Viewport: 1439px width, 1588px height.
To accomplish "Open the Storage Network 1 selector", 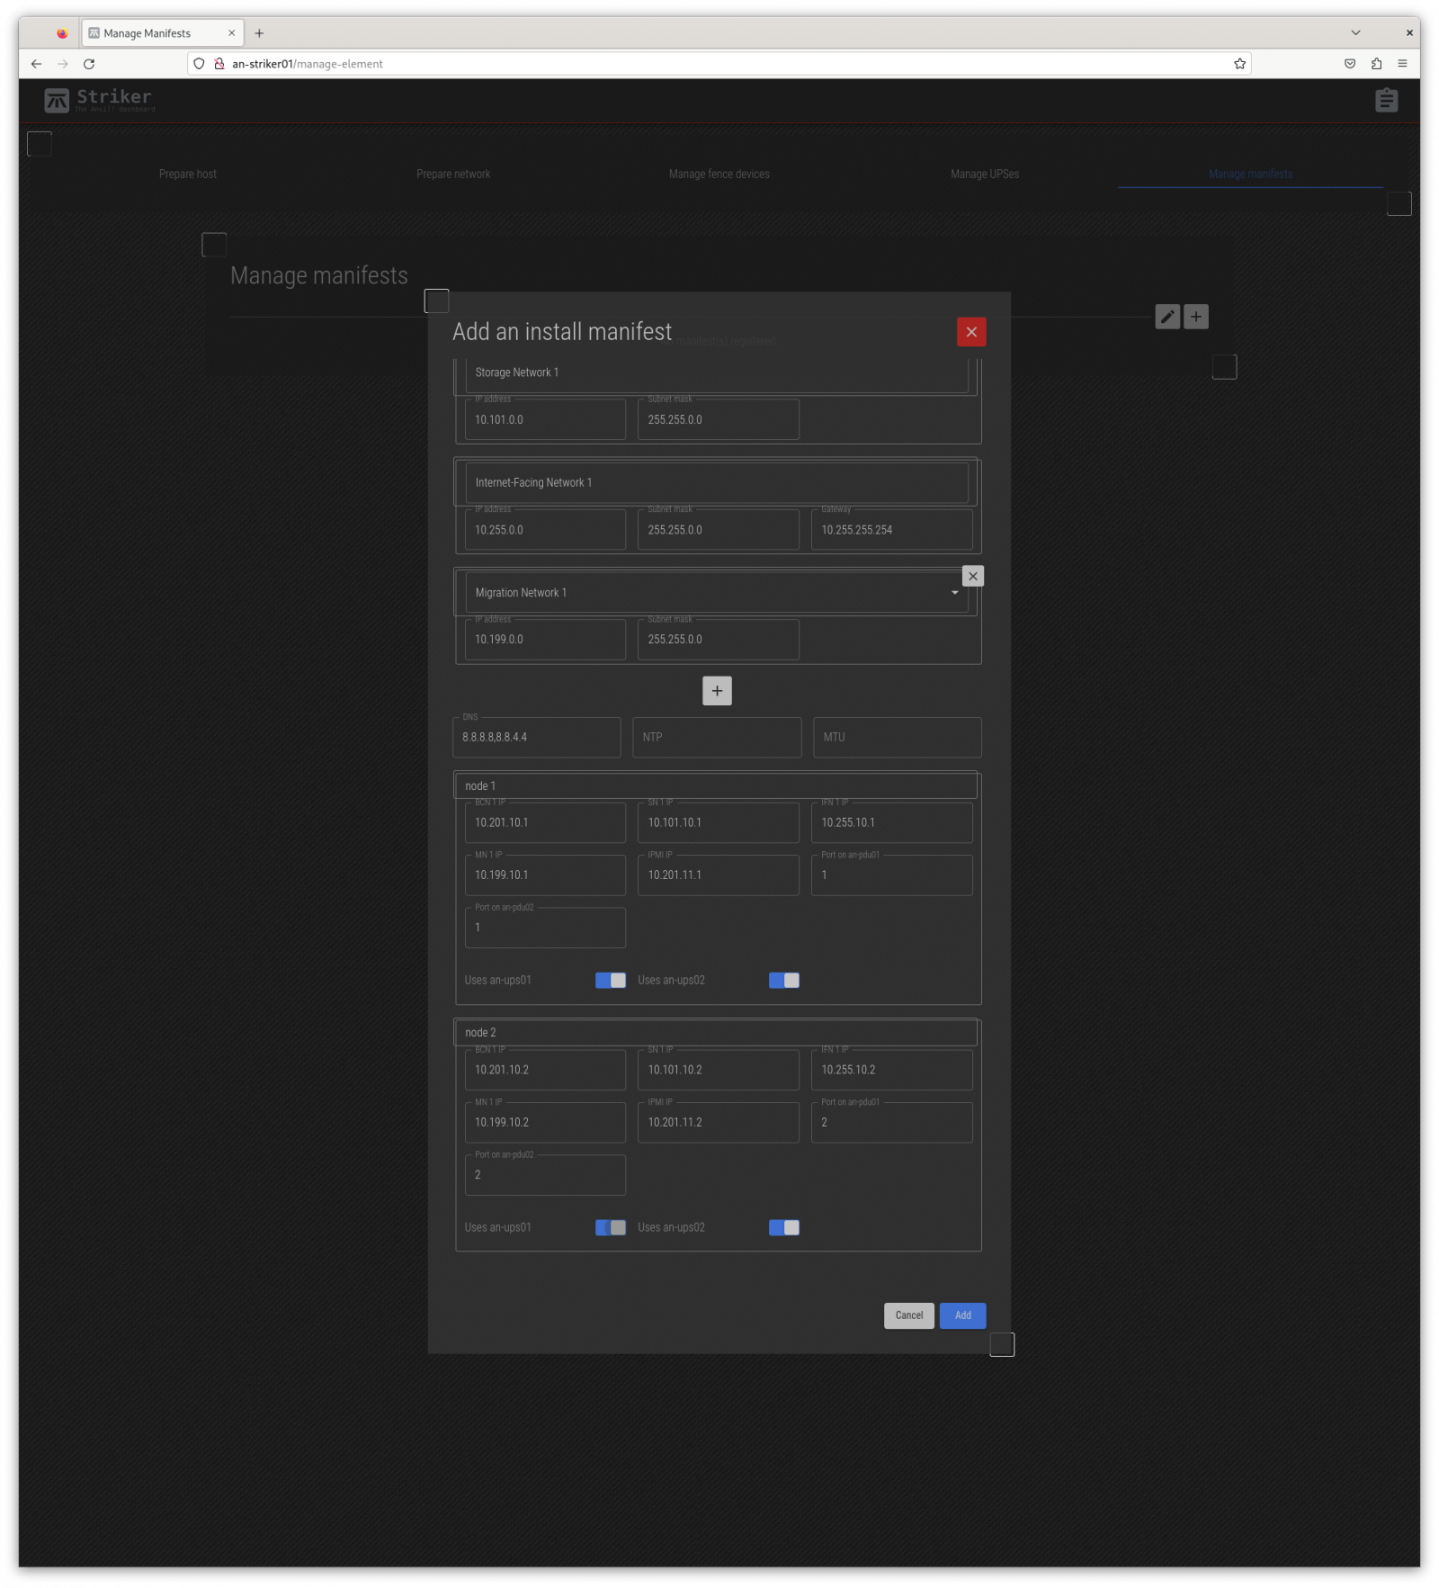I will (715, 372).
